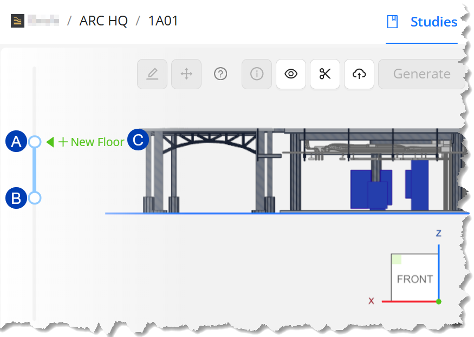Go to ARC HQ breadcrumb

[x=103, y=21]
